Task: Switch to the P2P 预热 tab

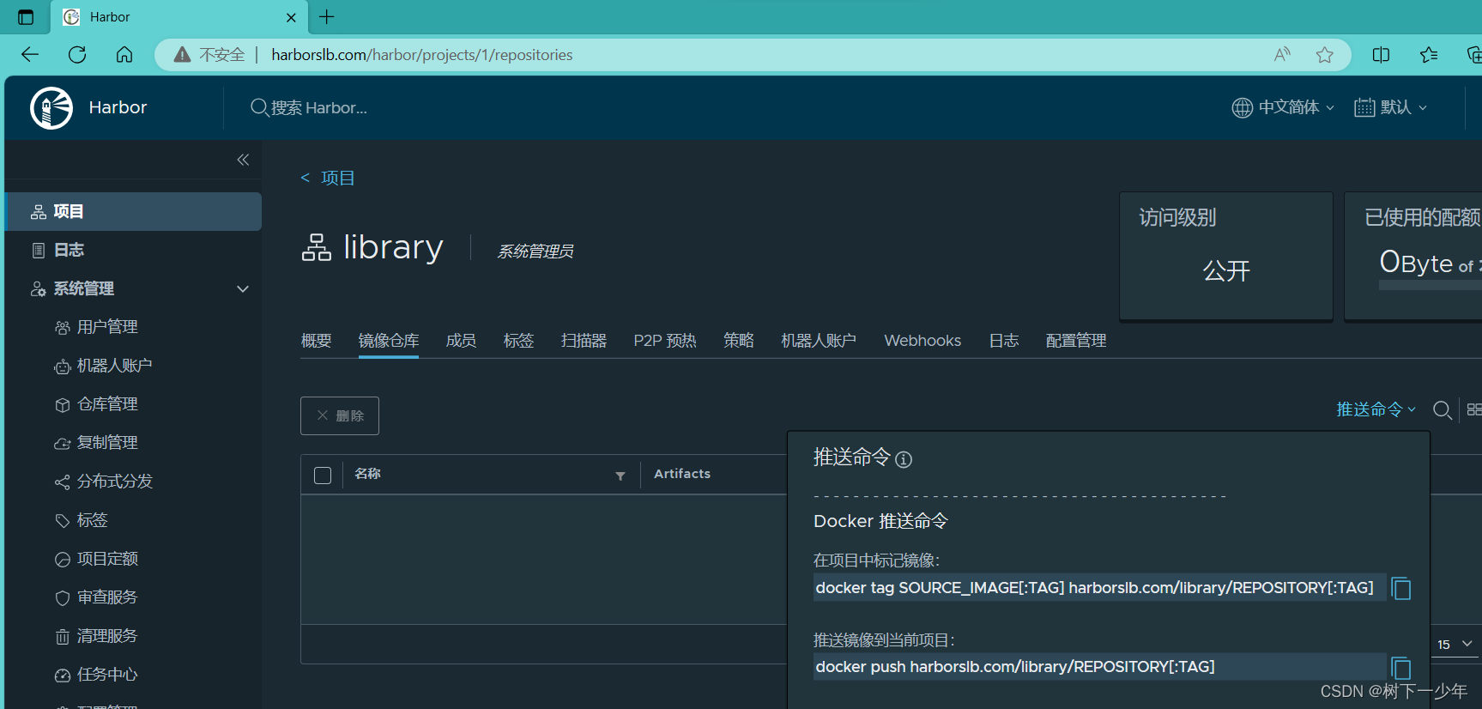Action: coord(665,341)
